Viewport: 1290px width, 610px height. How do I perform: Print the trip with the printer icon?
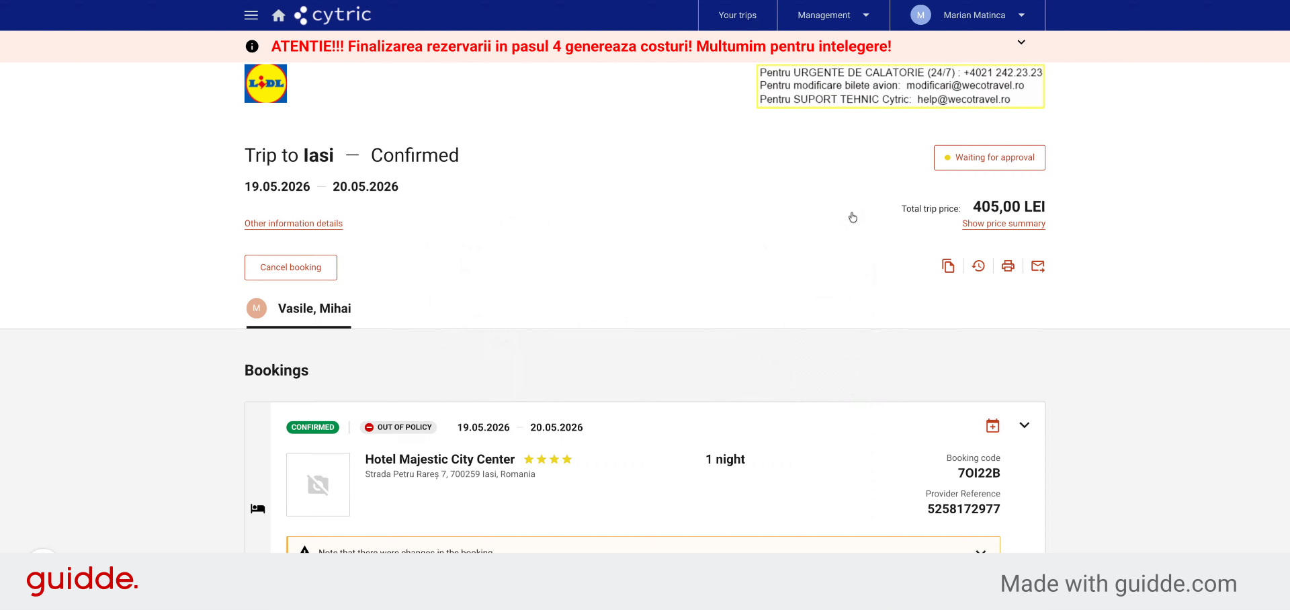[x=1008, y=266]
